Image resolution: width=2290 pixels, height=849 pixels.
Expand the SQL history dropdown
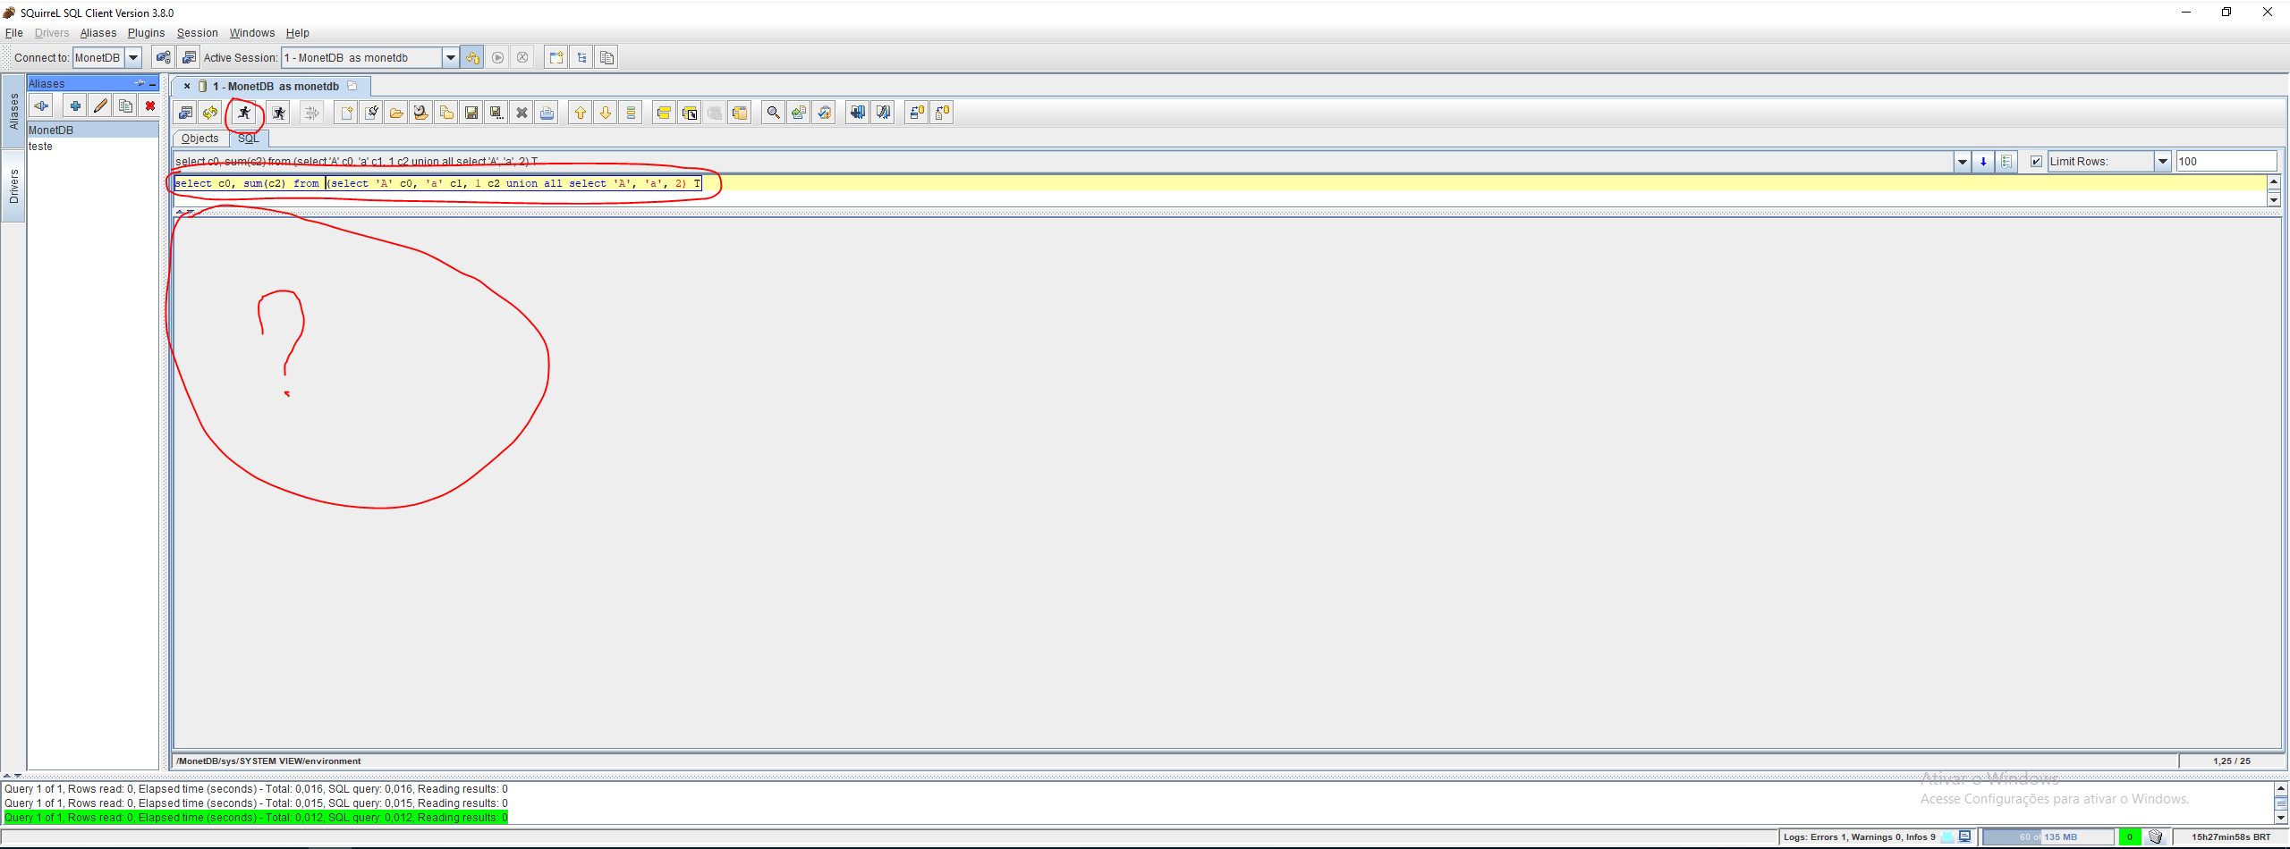click(x=1962, y=162)
